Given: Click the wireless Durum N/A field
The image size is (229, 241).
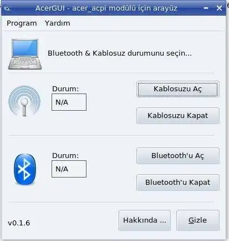Looking at the screenshot, I should (x=69, y=102).
